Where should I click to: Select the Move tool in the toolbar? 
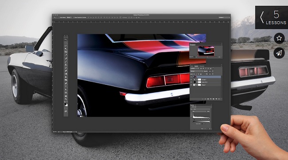tap(66, 39)
